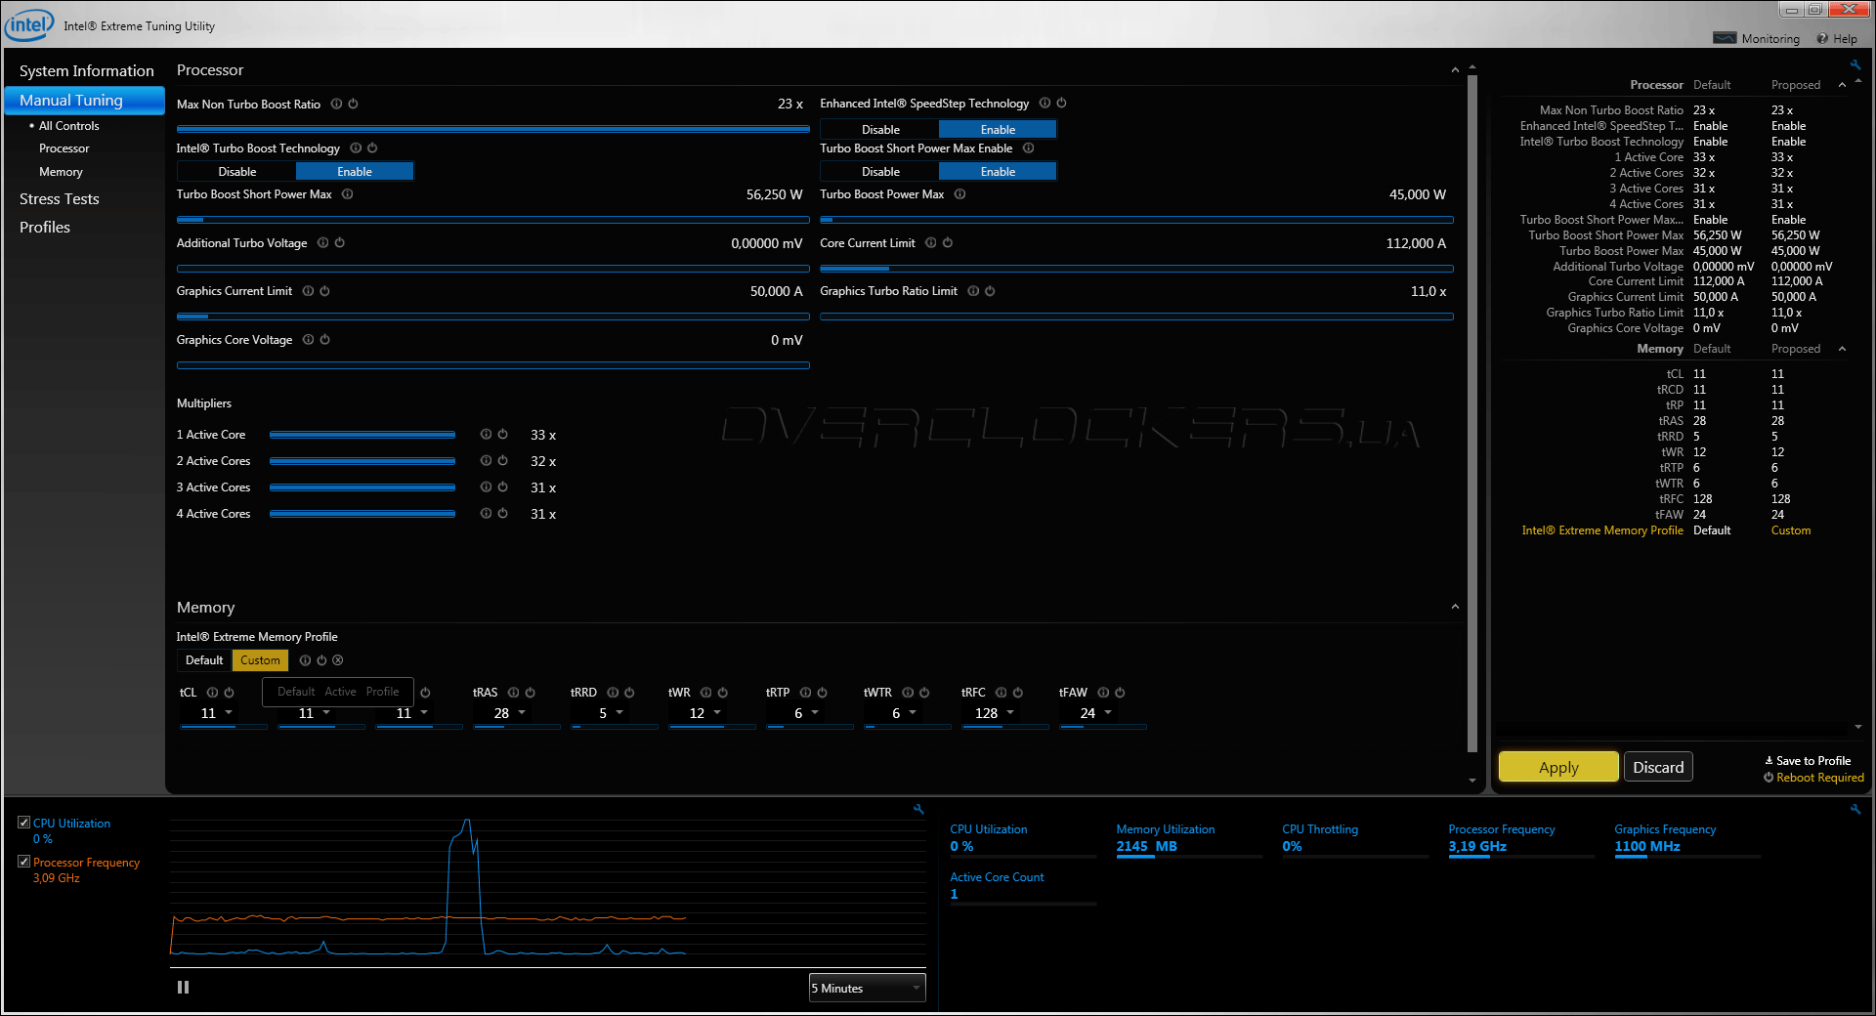Click info icon beside Max Non Turbo Boost Ratio
Viewport: 1876px width, 1016px height.
coord(336,105)
